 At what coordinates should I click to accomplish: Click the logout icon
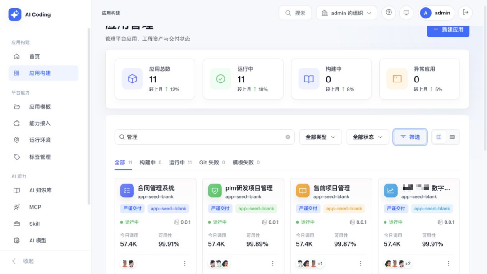[x=465, y=13]
